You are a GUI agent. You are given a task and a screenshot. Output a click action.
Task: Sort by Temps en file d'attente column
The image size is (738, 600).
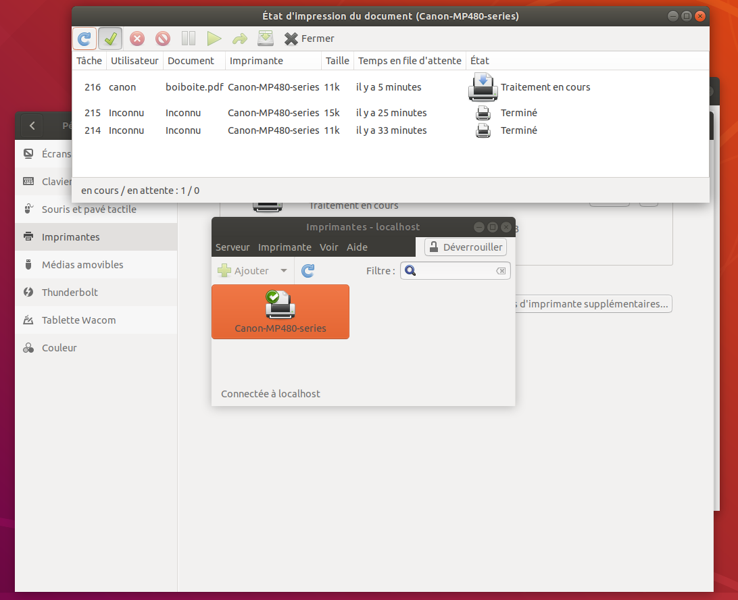click(x=410, y=61)
